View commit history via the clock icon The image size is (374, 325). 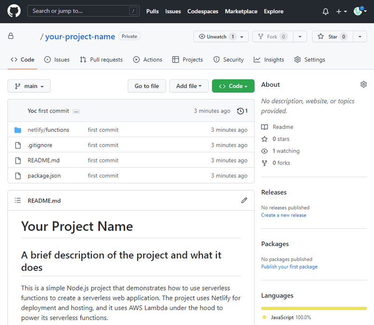(x=241, y=111)
